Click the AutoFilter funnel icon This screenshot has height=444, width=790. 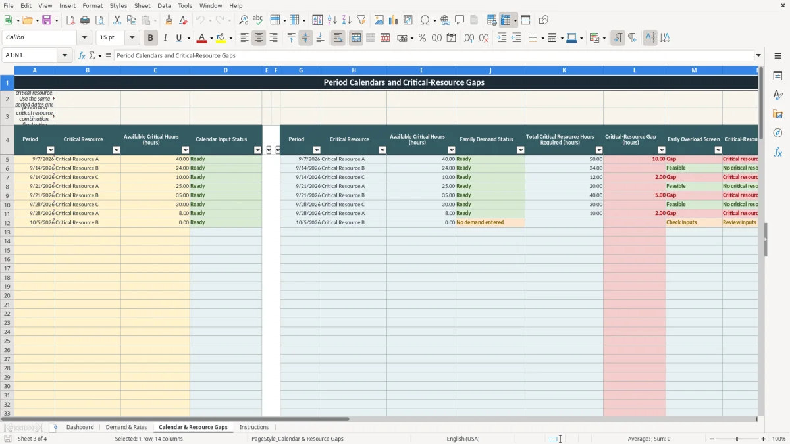pos(361,20)
